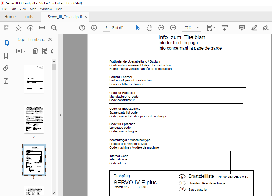Switch to the Tools tab
The width and height of the screenshot is (272, 196).
click(x=28, y=17)
